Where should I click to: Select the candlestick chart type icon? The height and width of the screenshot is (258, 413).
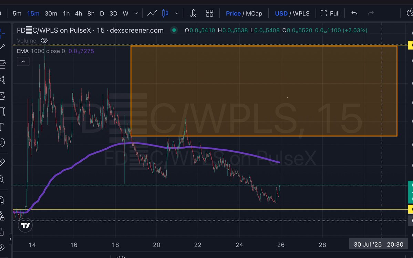(165, 13)
